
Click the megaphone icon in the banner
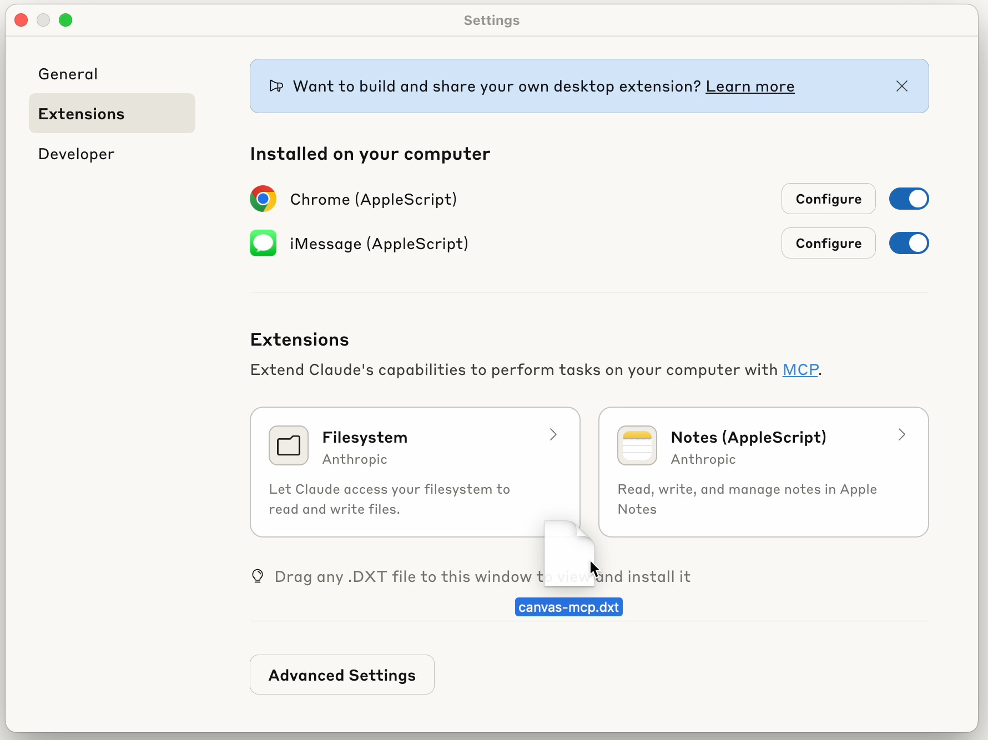point(276,86)
